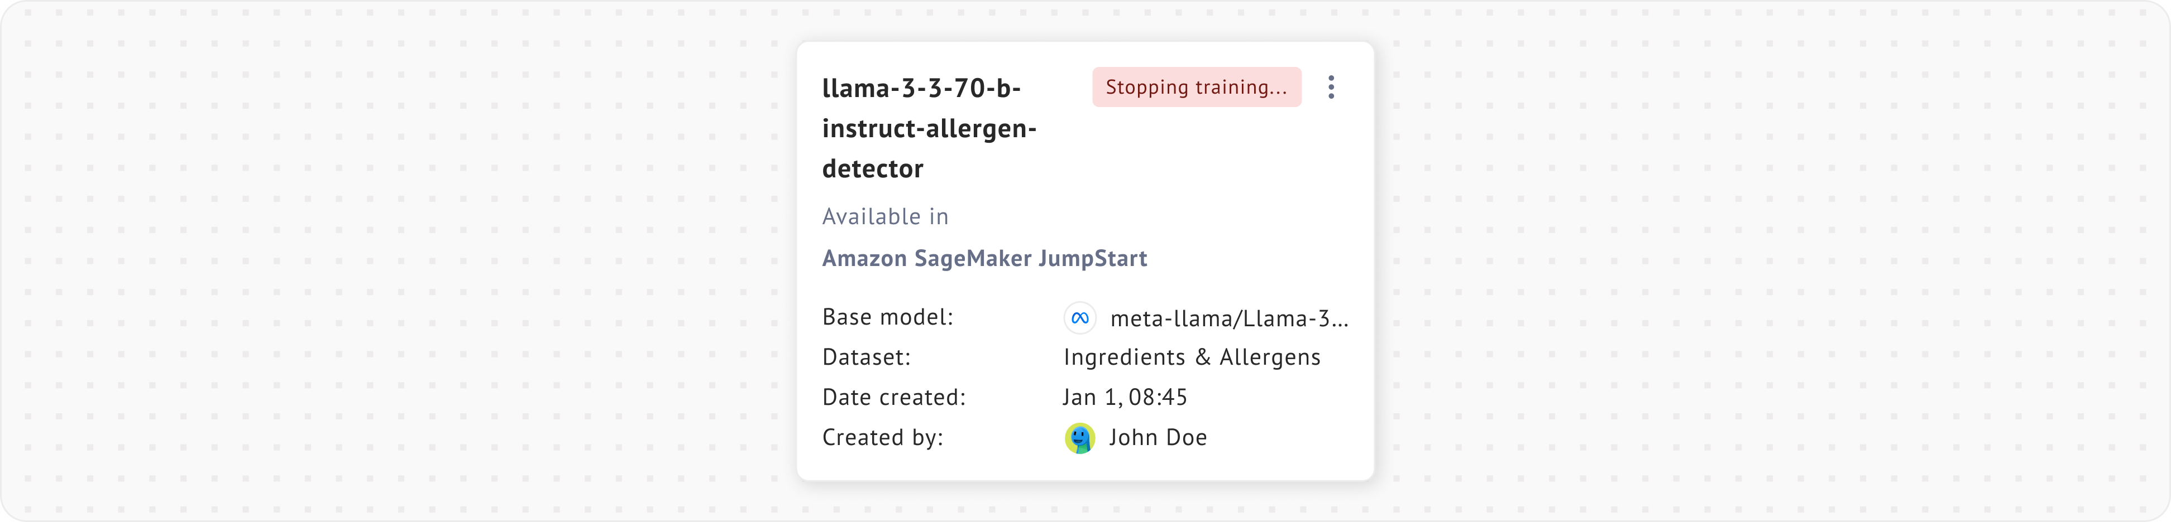Click the 'Jan 1, 08:45' date value

click(x=1124, y=397)
